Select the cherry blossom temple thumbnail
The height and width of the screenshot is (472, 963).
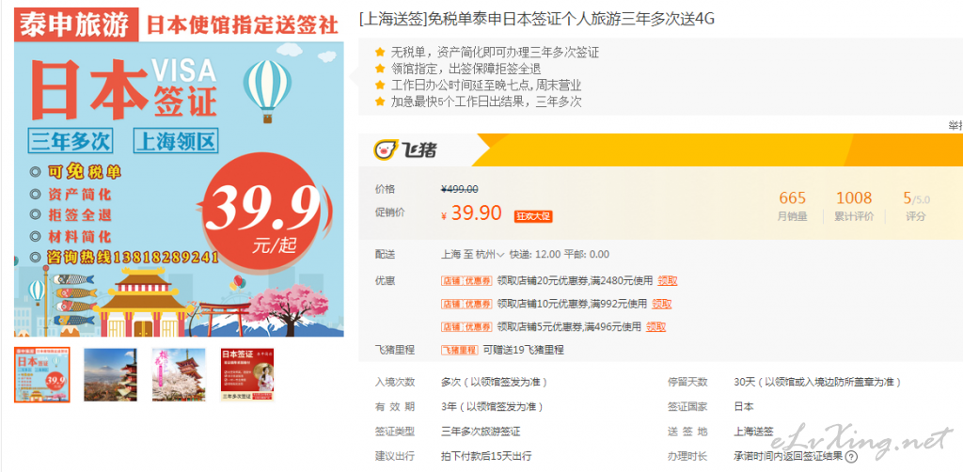(179, 374)
